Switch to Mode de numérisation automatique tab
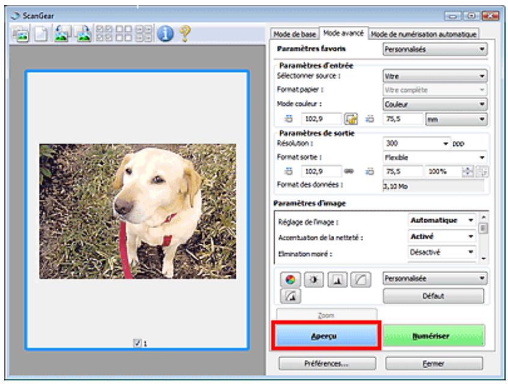 point(423,34)
